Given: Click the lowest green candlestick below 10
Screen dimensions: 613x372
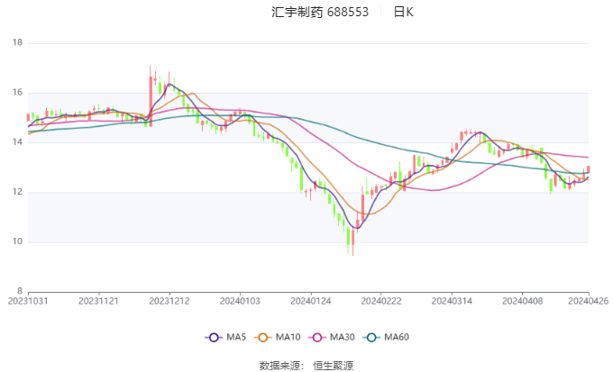Looking at the screenshot, I should [x=348, y=236].
